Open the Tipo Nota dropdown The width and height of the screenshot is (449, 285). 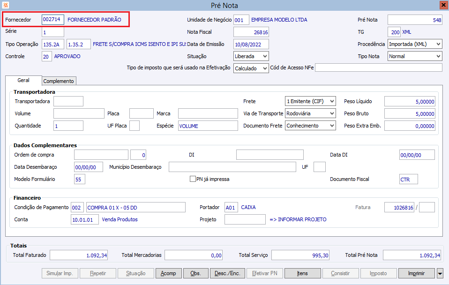(415, 56)
